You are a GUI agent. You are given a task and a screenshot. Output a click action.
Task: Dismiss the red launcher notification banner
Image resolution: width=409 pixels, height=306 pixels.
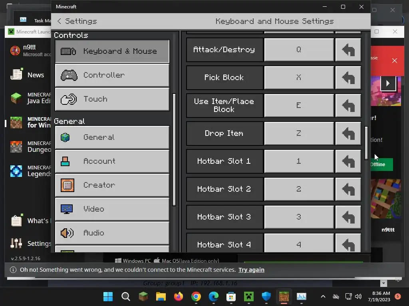click(x=394, y=61)
